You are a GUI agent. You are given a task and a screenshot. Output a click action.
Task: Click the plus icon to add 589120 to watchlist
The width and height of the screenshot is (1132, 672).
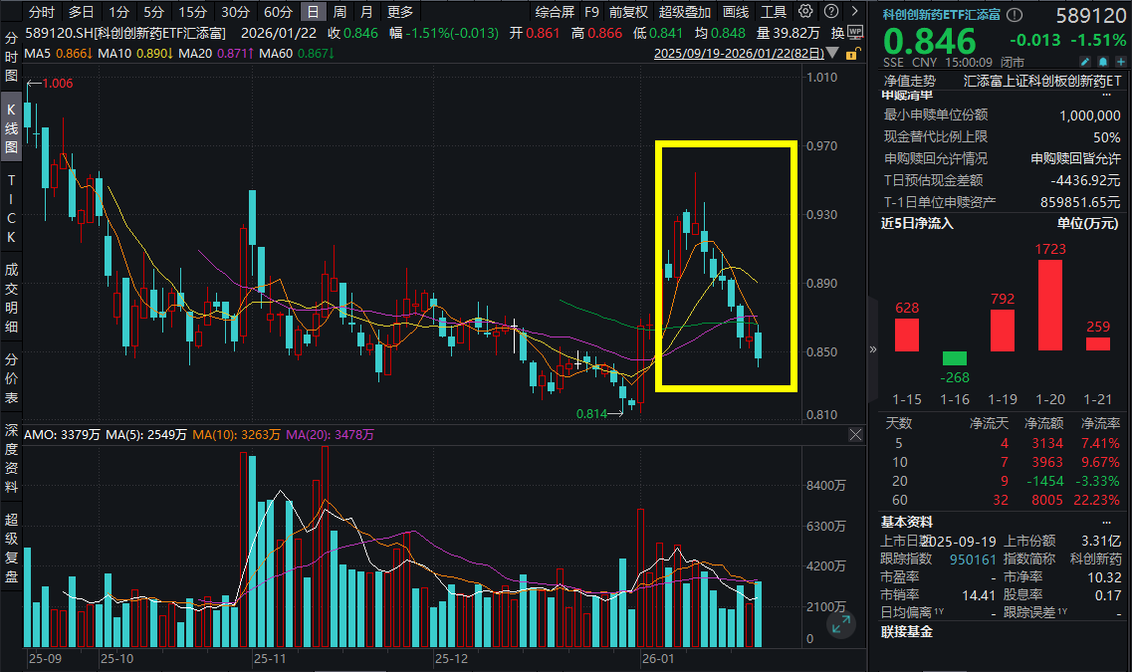[x=1120, y=61]
